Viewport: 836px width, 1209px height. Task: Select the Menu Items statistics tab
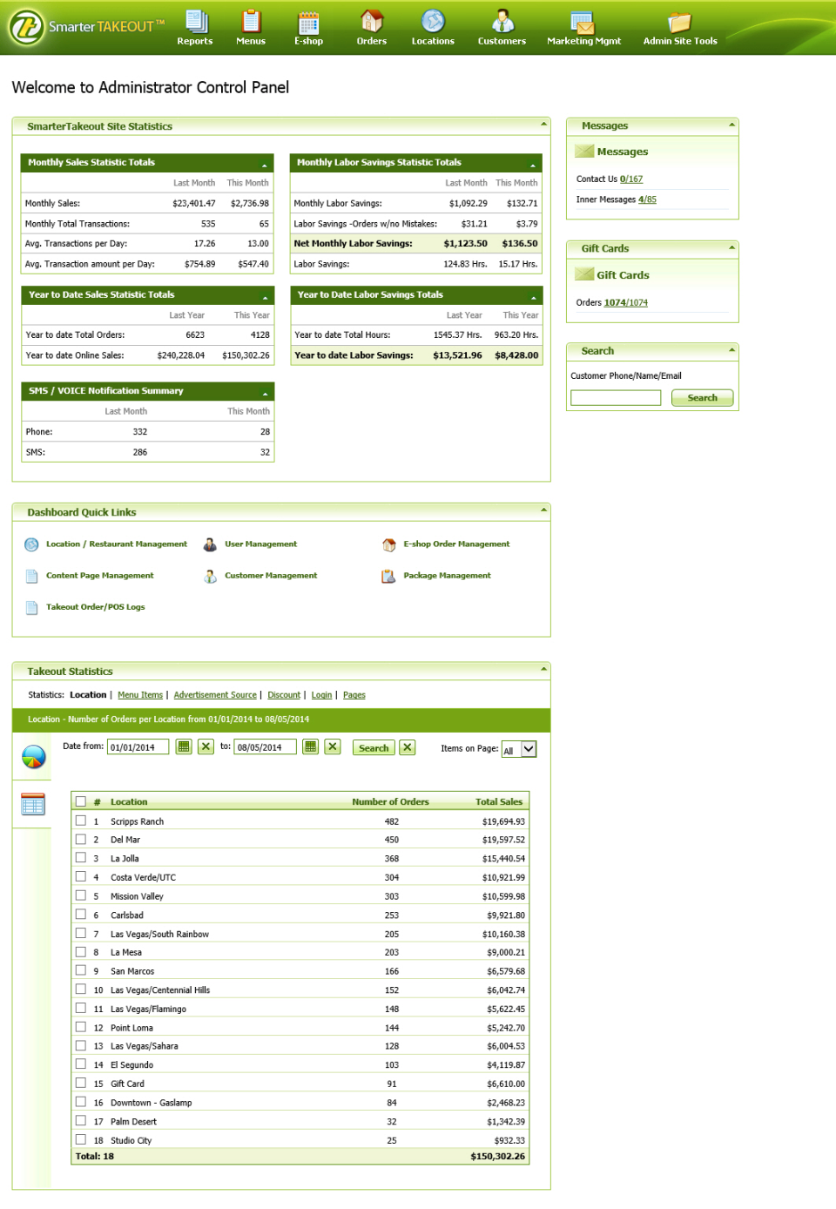point(140,695)
